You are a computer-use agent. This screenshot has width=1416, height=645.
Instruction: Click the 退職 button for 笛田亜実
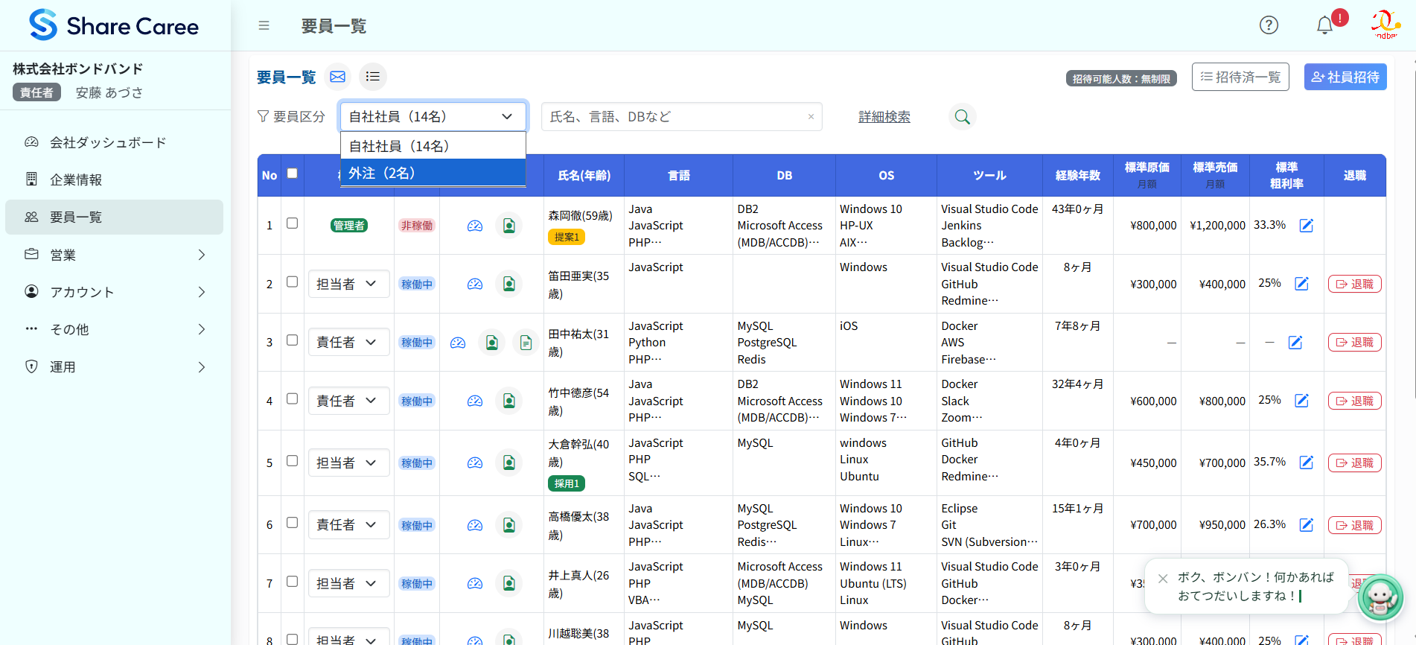(1355, 284)
